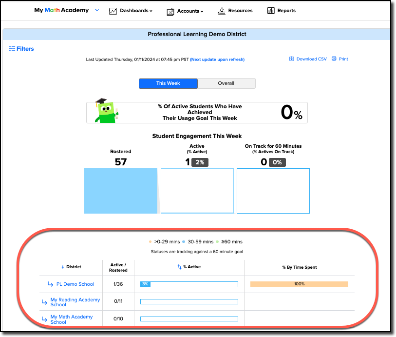
Task: Open My Reading Academy School link
Action: [75, 302]
